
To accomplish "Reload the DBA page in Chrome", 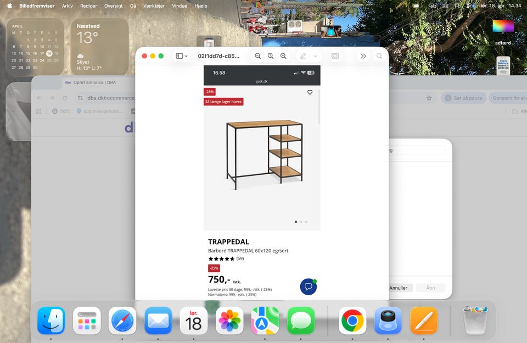I will coord(65,98).
